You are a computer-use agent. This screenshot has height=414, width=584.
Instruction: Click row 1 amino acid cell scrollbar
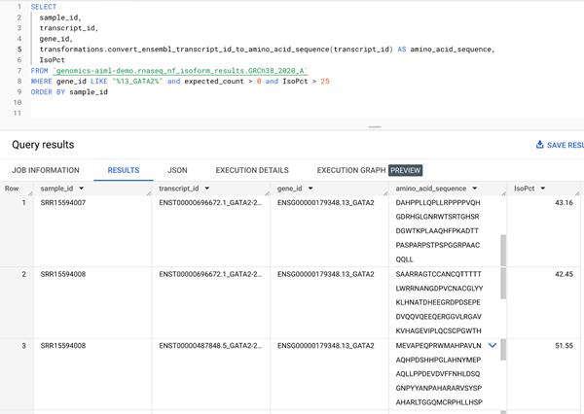coord(503,250)
